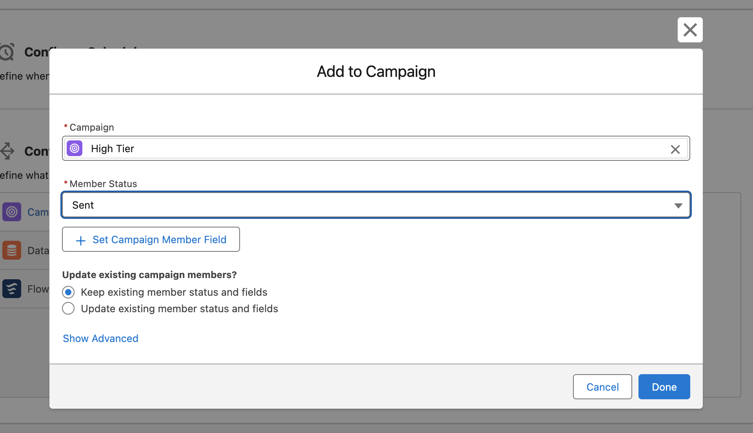
Task: Click the purple Campaign icon in sidebar
Action: click(12, 212)
